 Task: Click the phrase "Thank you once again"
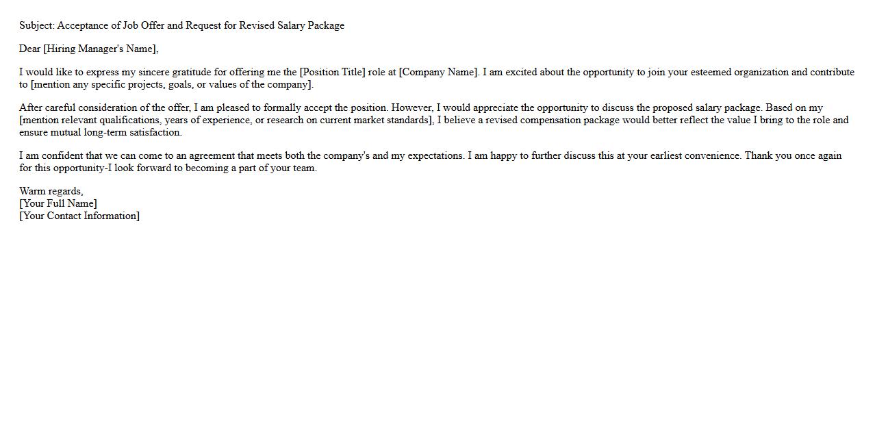(x=793, y=155)
